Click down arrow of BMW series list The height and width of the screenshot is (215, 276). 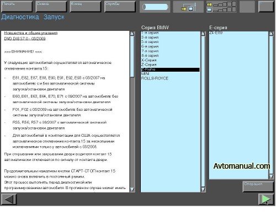[x=203, y=190]
